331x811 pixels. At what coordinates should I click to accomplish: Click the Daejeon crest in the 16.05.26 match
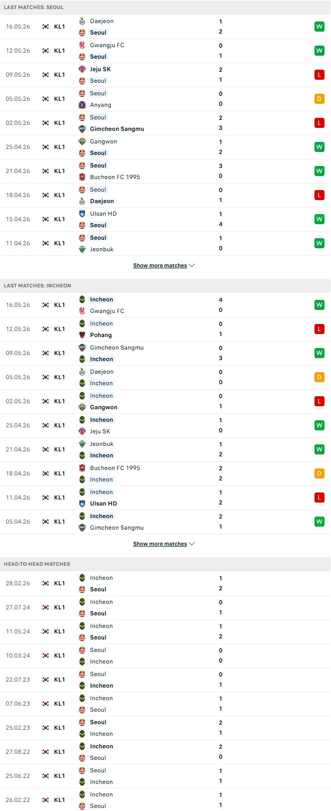point(82,21)
